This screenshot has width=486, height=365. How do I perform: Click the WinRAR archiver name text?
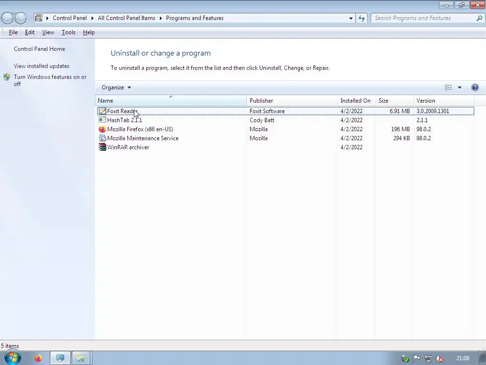coord(128,147)
